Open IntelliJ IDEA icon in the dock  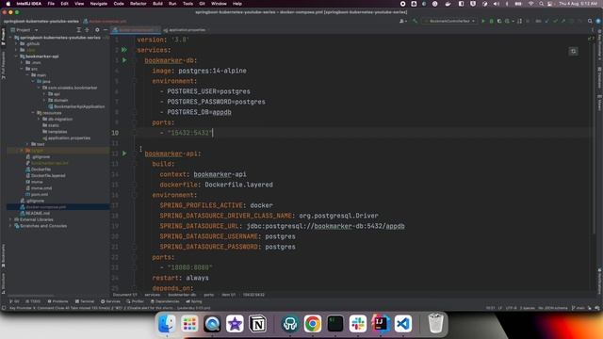[381, 324]
